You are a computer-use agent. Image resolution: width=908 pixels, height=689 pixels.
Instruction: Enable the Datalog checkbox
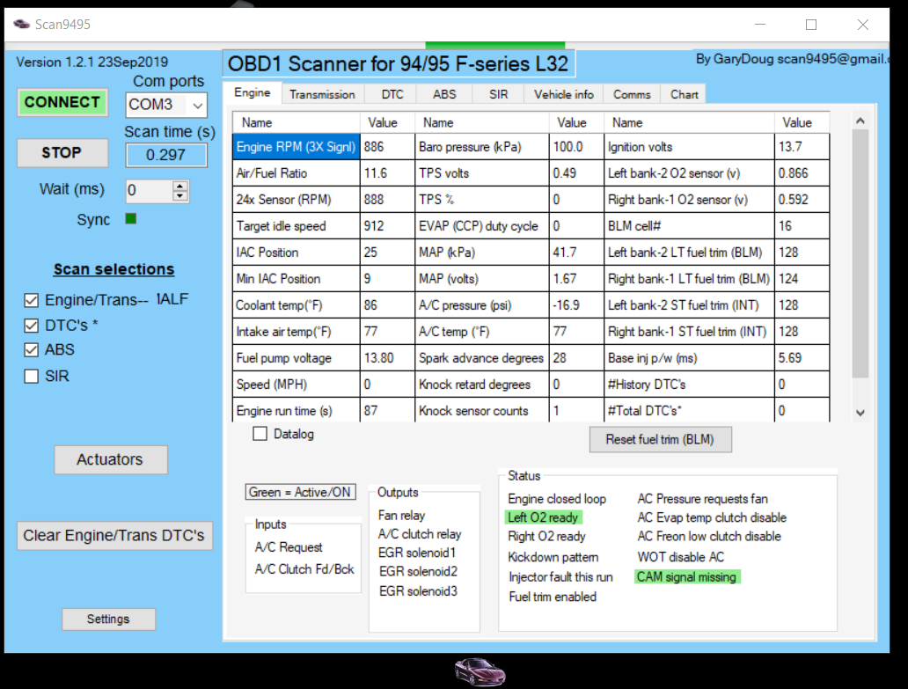pyautogui.click(x=260, y=434)
